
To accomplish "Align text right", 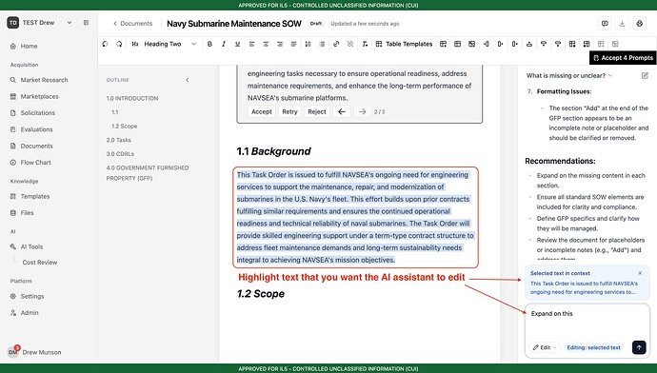I will (280, 44).
